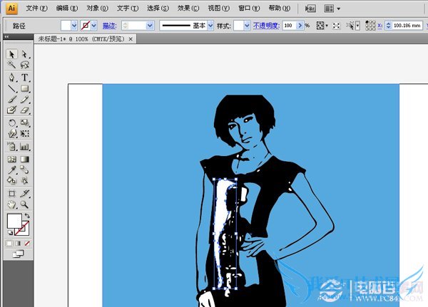This screenshot has width=428, height=307.
Task: Open the 文件 (File) menu
Action: click(36, 8)
